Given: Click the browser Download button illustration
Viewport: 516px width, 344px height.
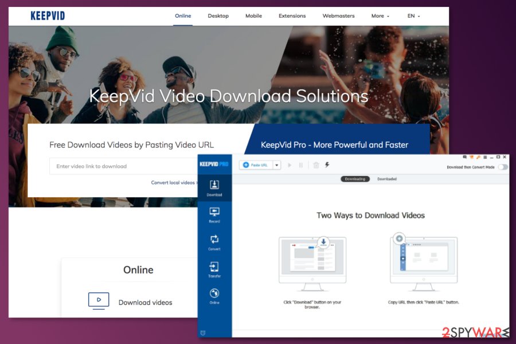Looking at the screenshot, I should [312, 263].
